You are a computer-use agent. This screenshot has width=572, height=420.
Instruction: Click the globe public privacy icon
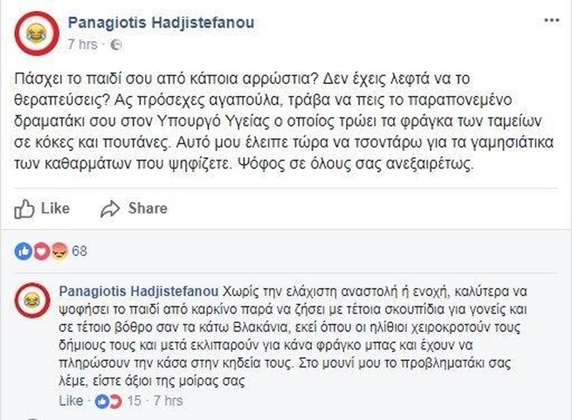point(116,45)
